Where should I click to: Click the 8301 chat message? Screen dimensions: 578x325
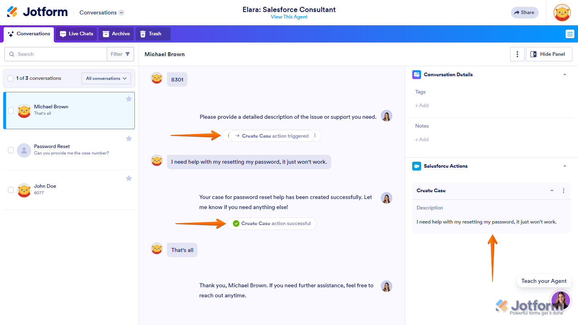pos(177,79)
